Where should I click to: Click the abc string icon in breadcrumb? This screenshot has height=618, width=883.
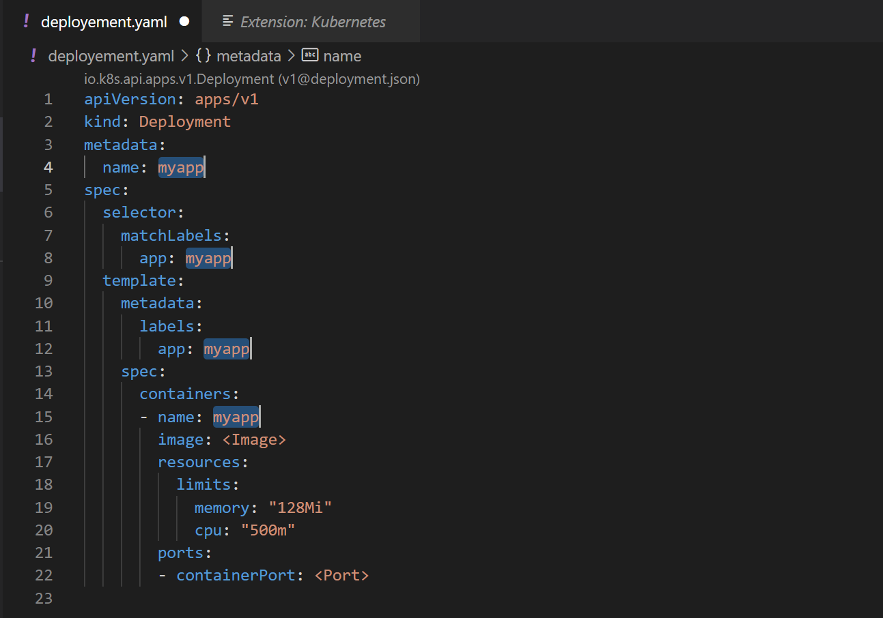[310, 55]
